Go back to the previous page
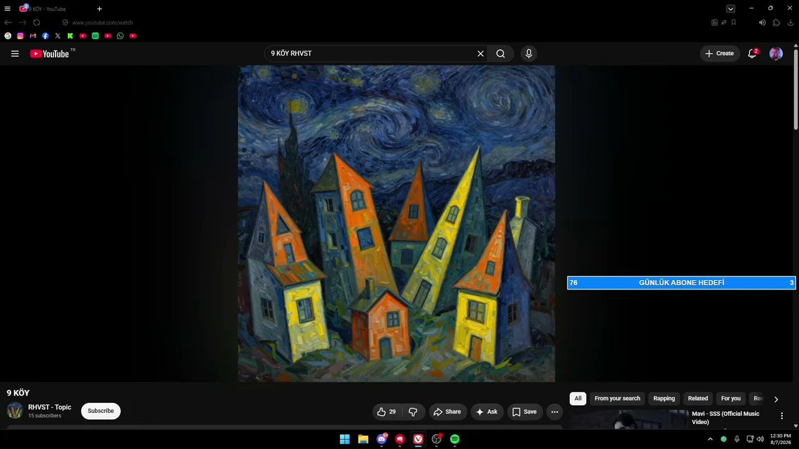The image size is (799, 449). tap(8, 22)
